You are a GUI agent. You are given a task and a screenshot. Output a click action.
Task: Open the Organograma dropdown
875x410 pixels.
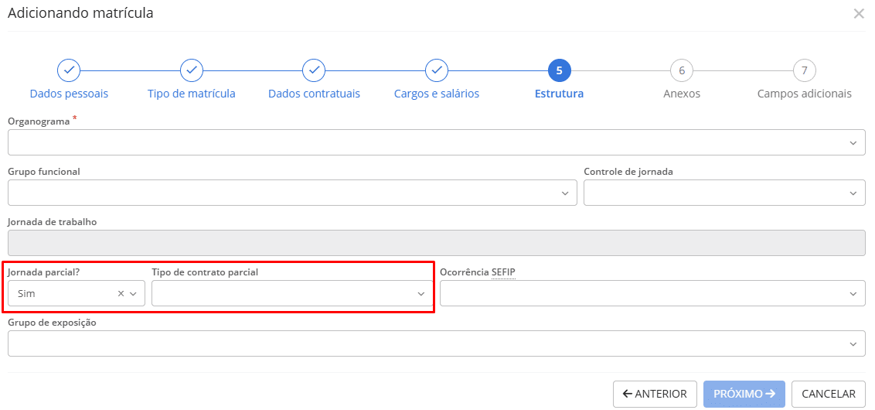point(436,142)
